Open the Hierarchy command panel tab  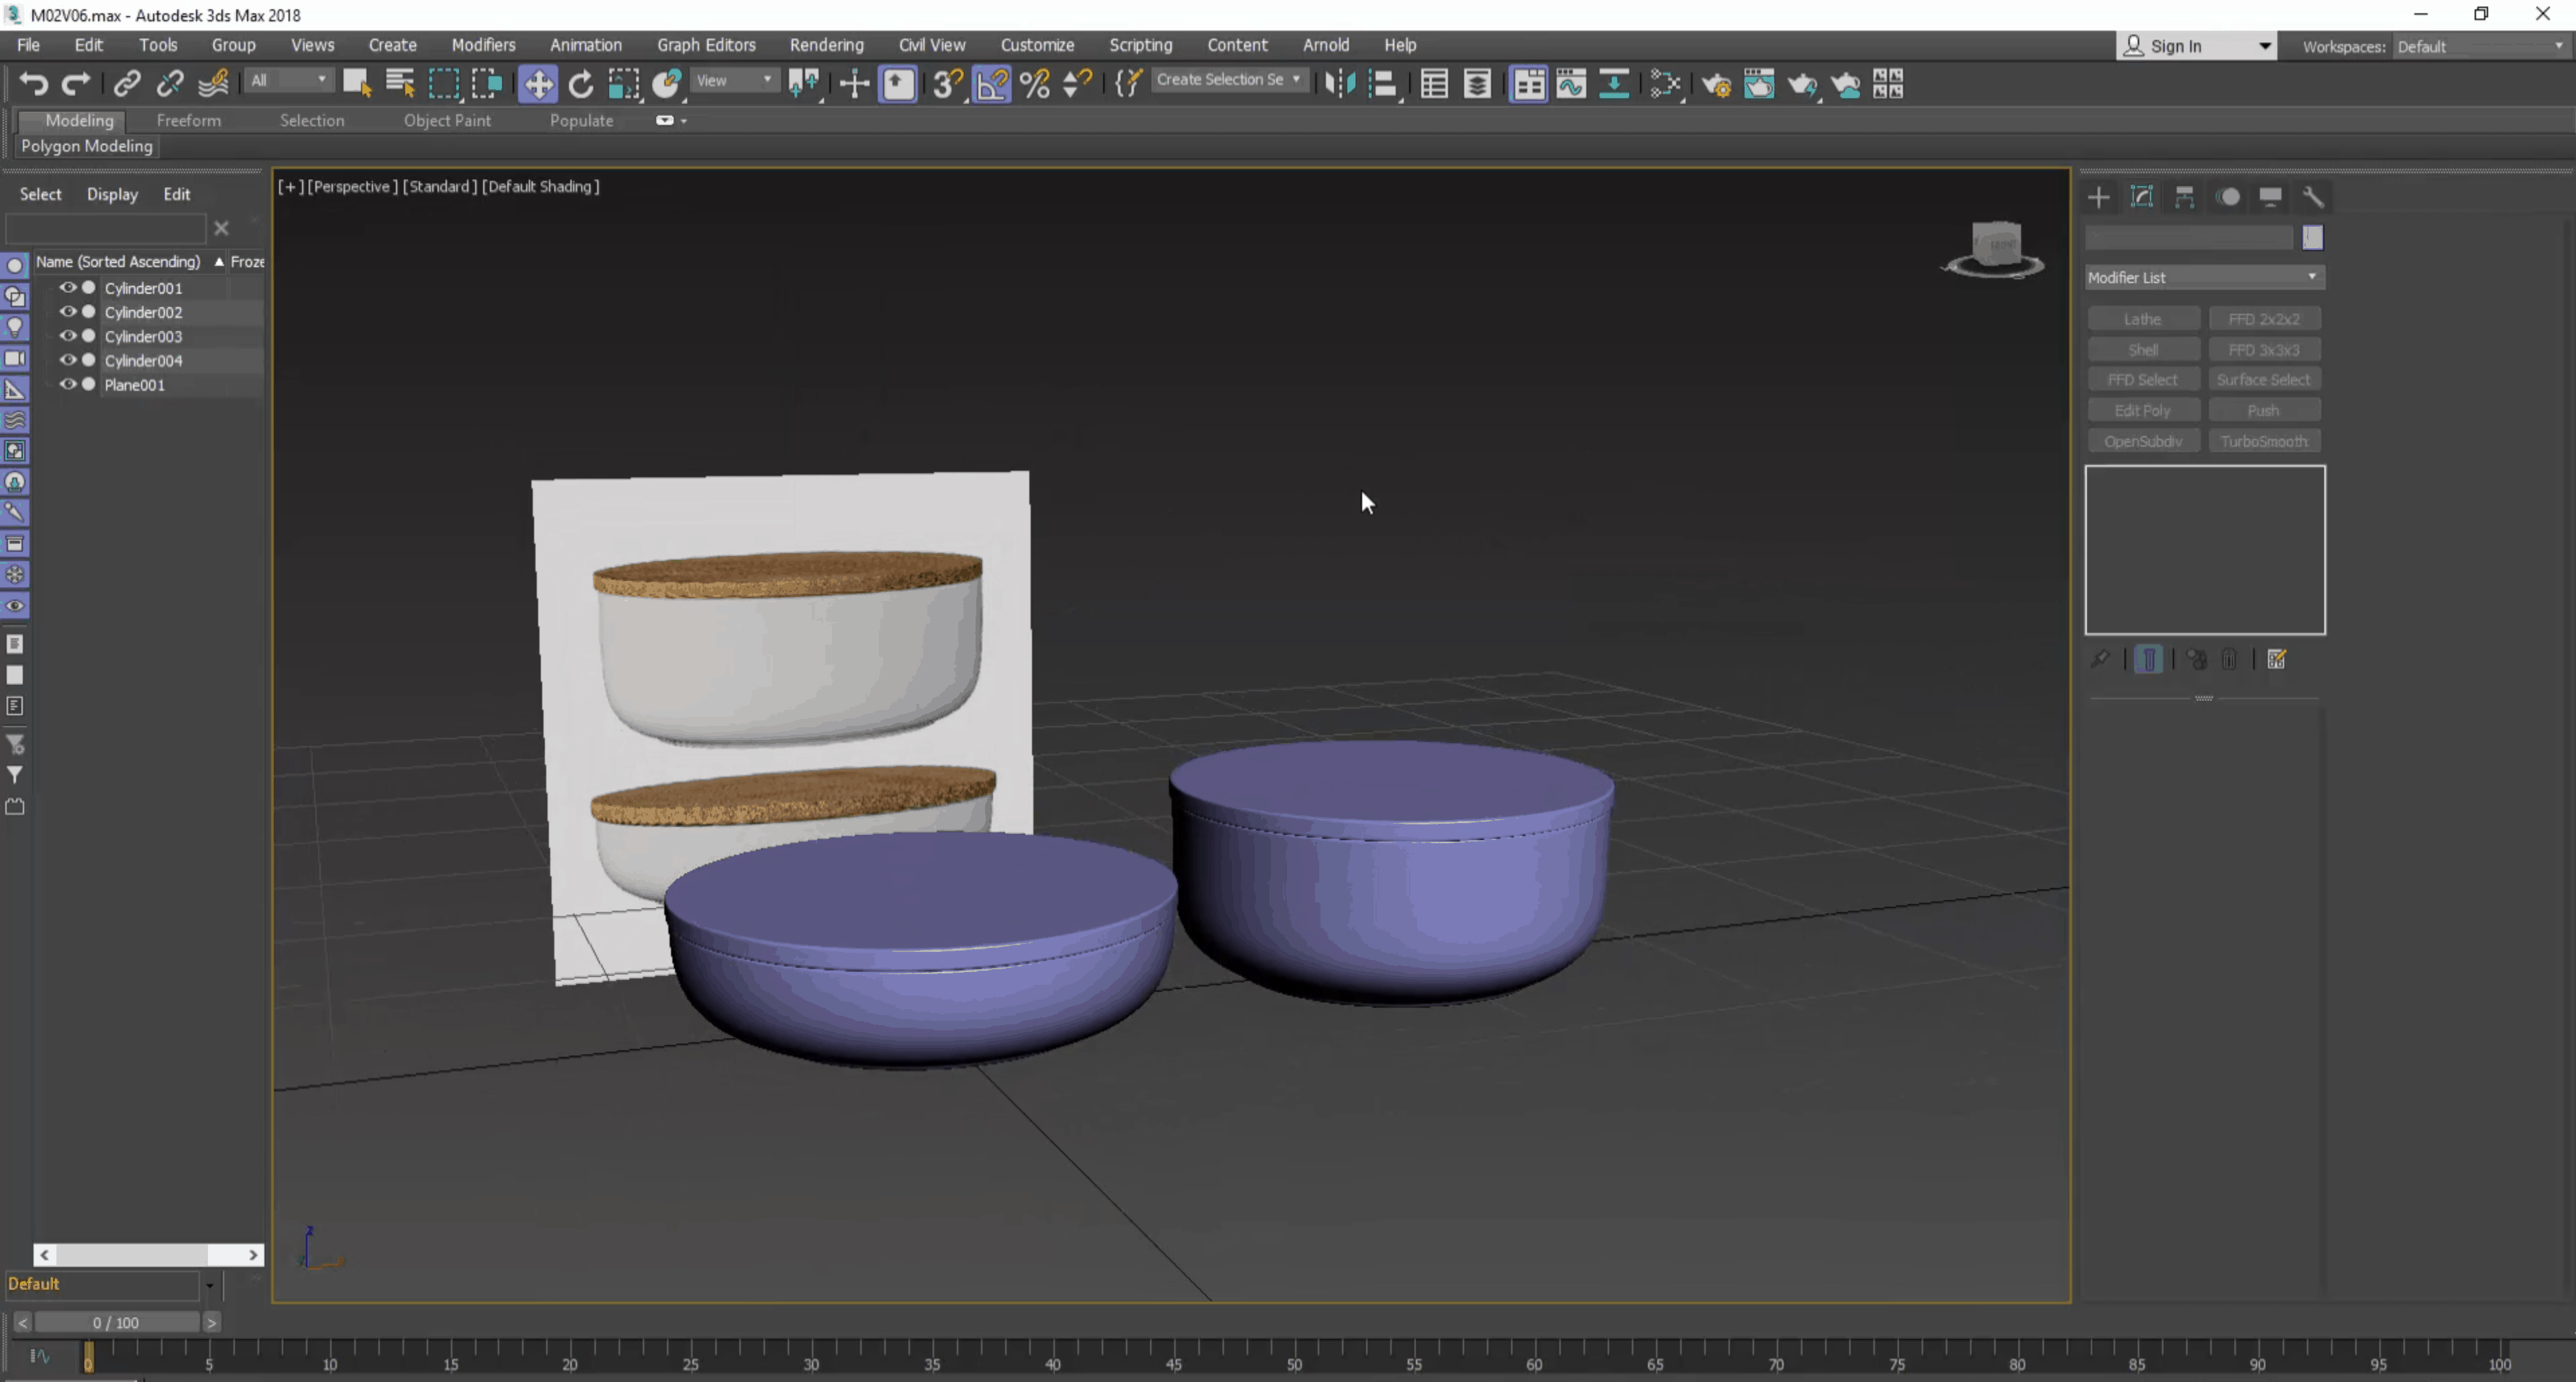pos(2185,197)
